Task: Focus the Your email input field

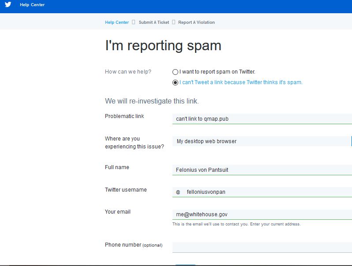Action: (x=262, y=214)
